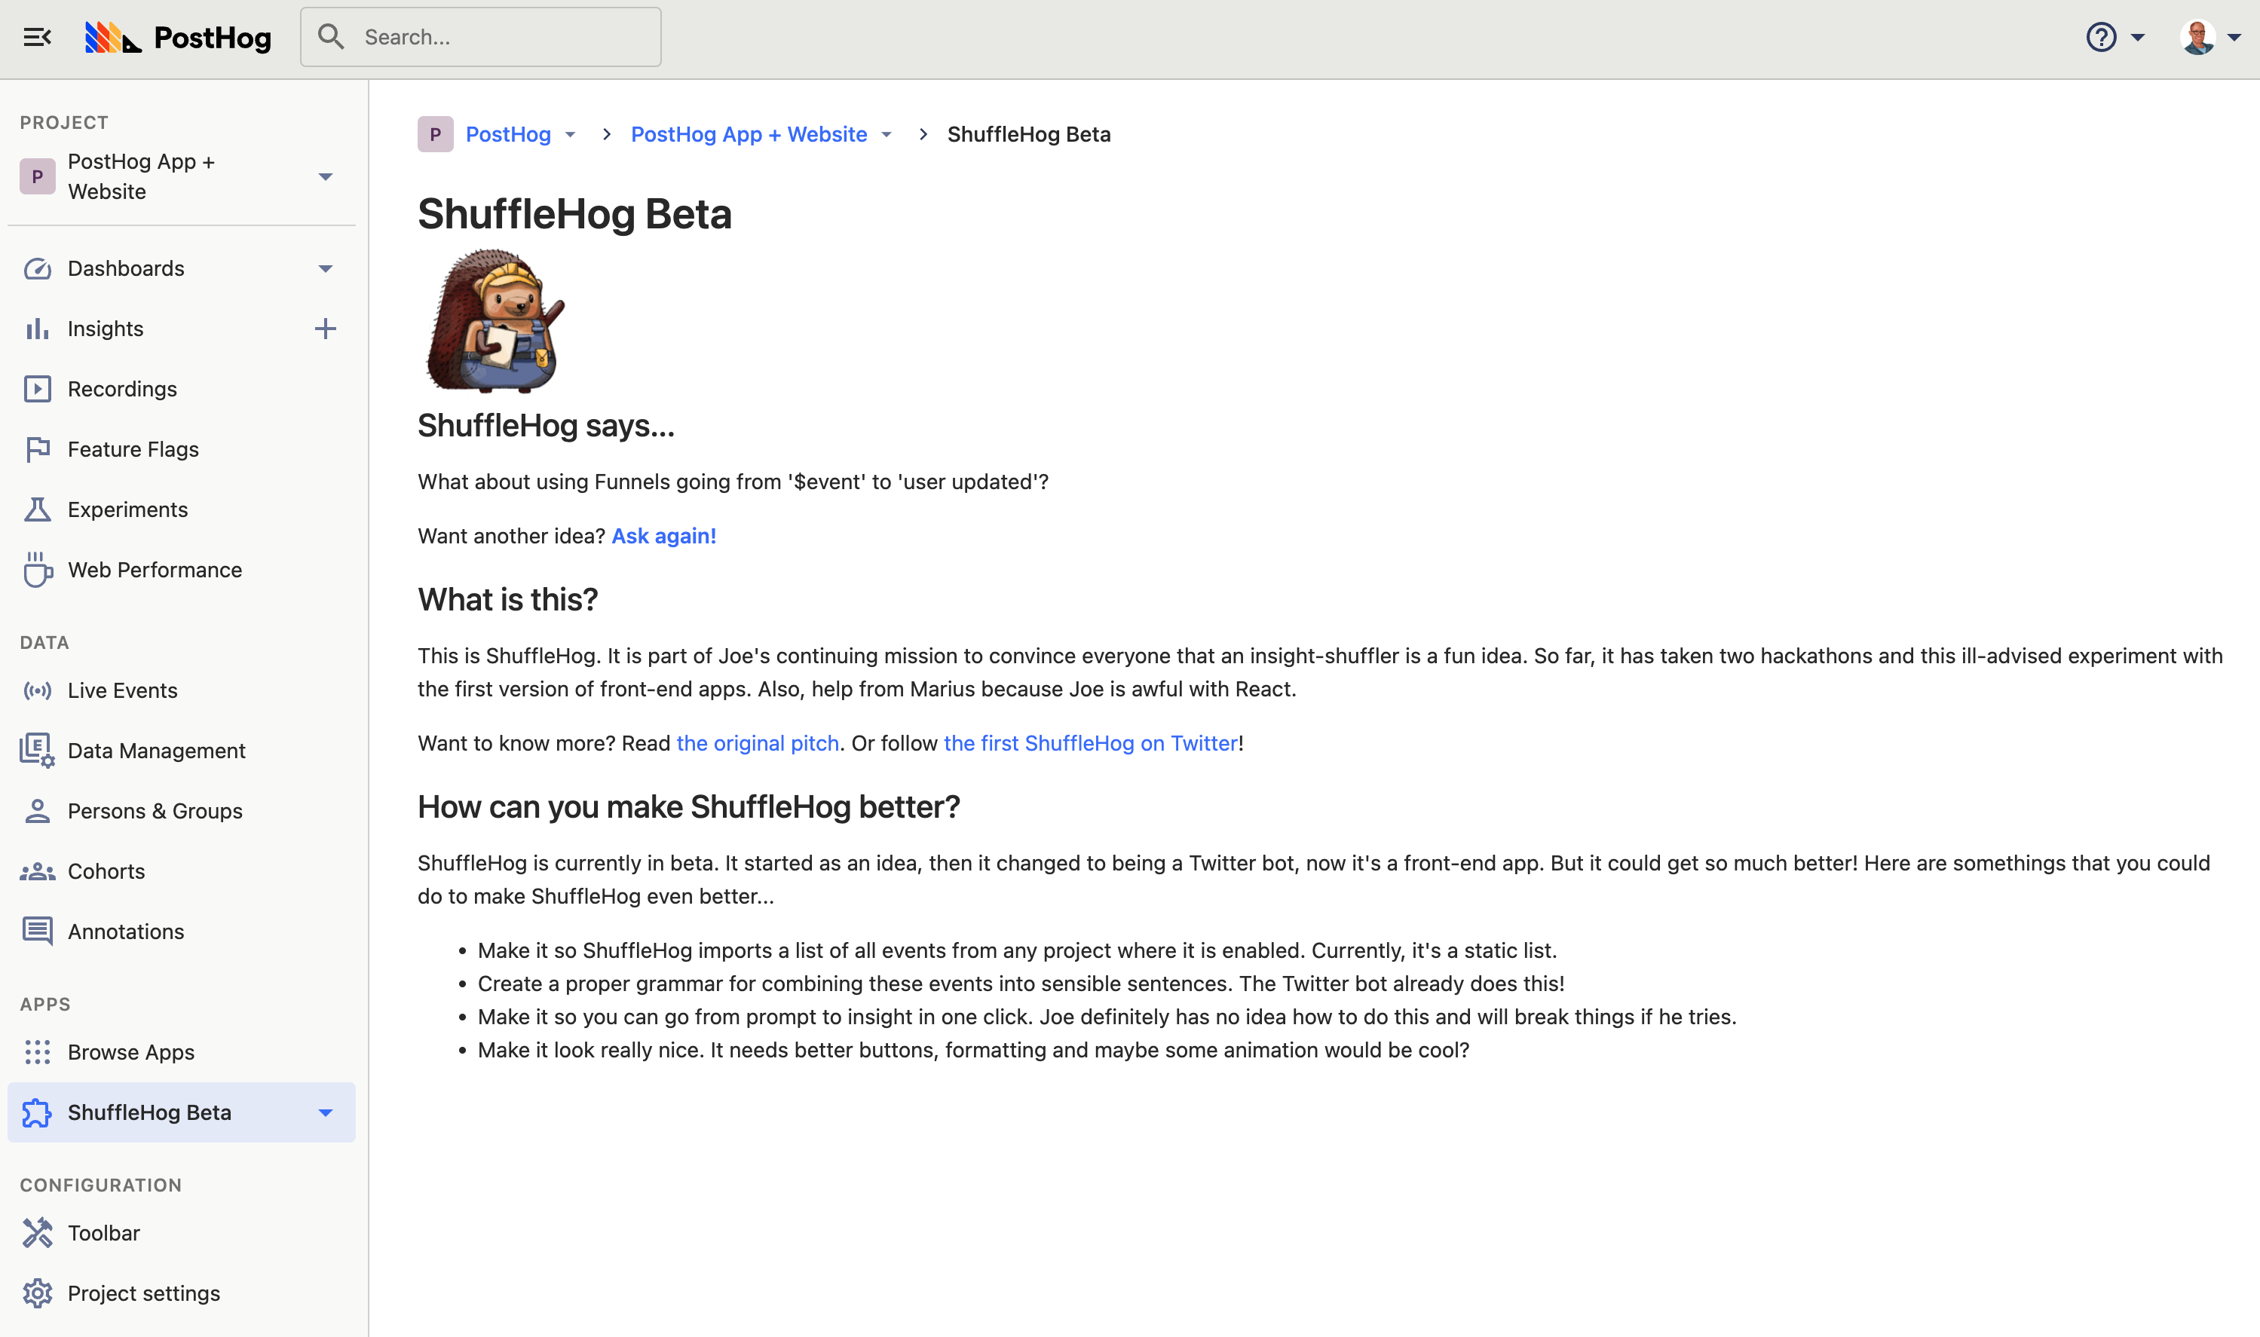Open the PostHog organization breadcrumb dropdown
Screen dimensions: 2260x1337
[571, 135]
